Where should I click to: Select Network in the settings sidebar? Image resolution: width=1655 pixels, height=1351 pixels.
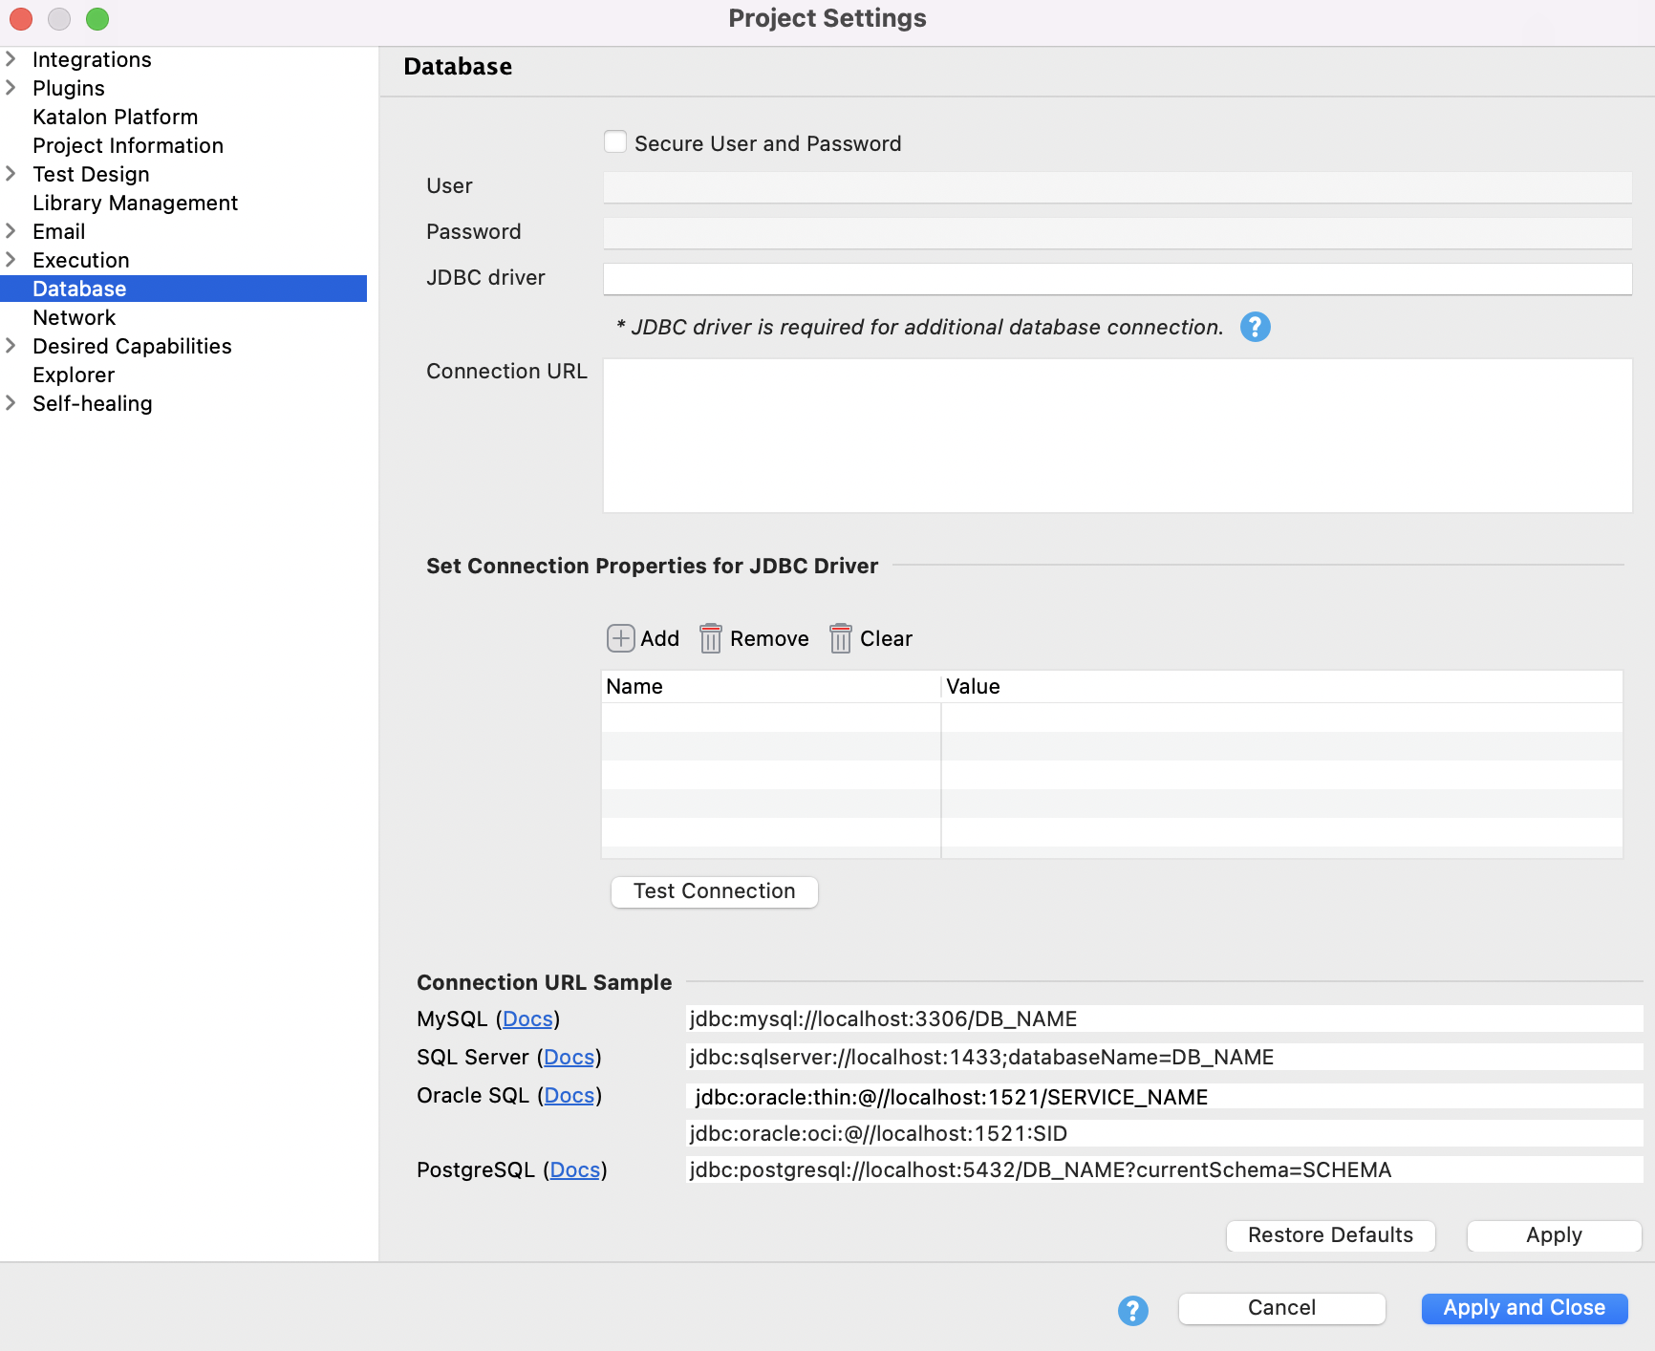click(74, 317)
